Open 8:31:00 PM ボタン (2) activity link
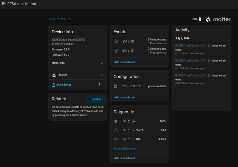This screenshot has width=238, height=167. tap(193, 60)
